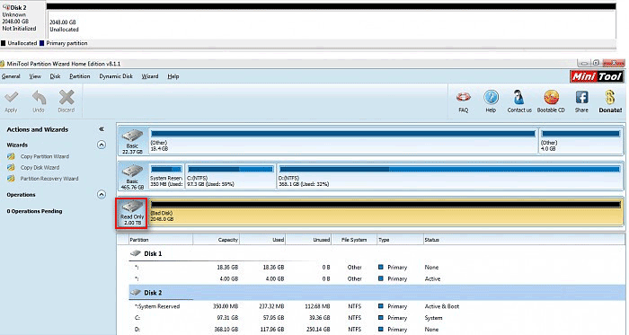Image resolution: width=629 pixels, height=335 pixels.
Task: Click the Undo arrow icon
Action: point(39,97)
